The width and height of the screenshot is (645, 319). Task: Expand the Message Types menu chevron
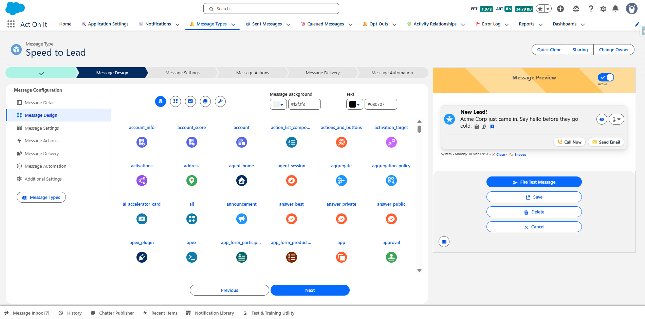[x=233, y=24]
